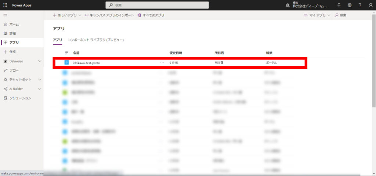Expand the AI Builder navigation section
The width and height of the screenshot is (376, 176).
click(39, 89)
